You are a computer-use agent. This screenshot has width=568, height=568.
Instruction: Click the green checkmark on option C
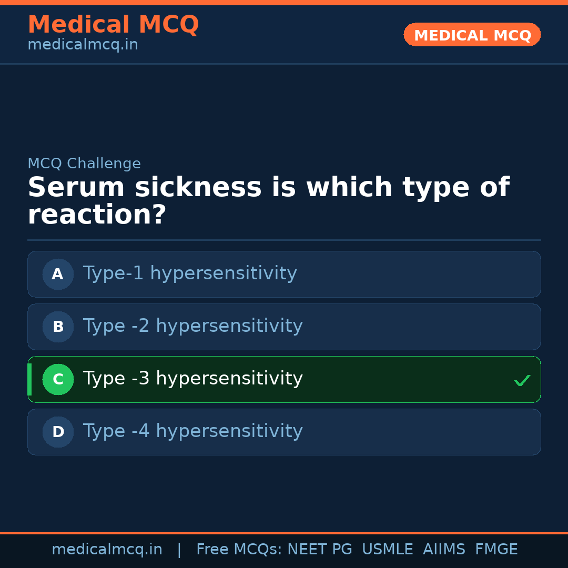point(522,380)
